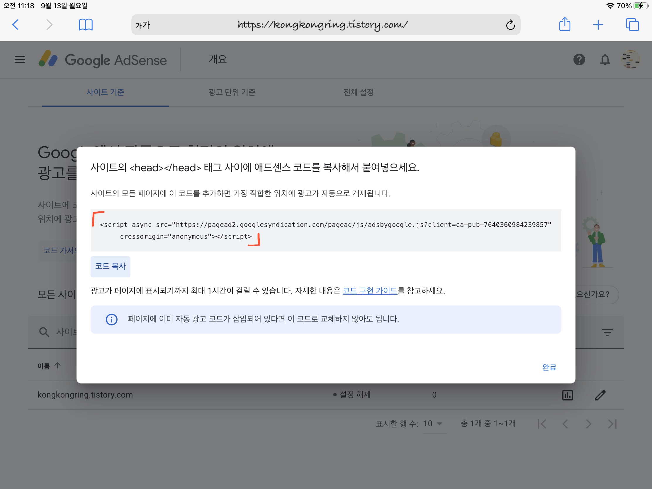
Task: Open the Safari share sheet icon
Action: coord(564,24)
